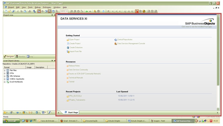Switch to the Log tab
The height and width of the screenshot is (126, 223).
pyautogui.click(x=30, y=57)
